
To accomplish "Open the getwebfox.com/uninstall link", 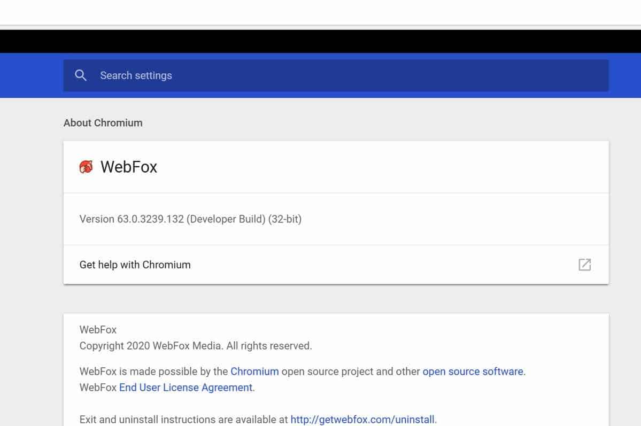I will click(362, 420).
